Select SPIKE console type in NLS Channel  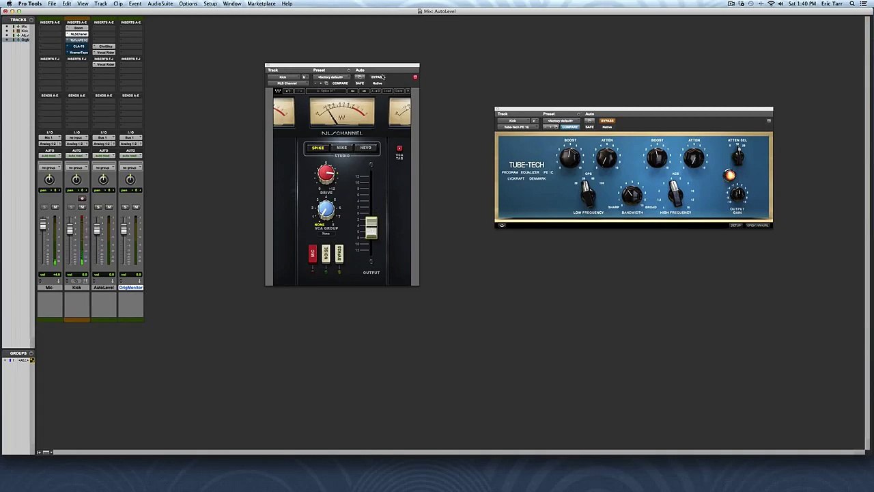click(x=318, y=148)
